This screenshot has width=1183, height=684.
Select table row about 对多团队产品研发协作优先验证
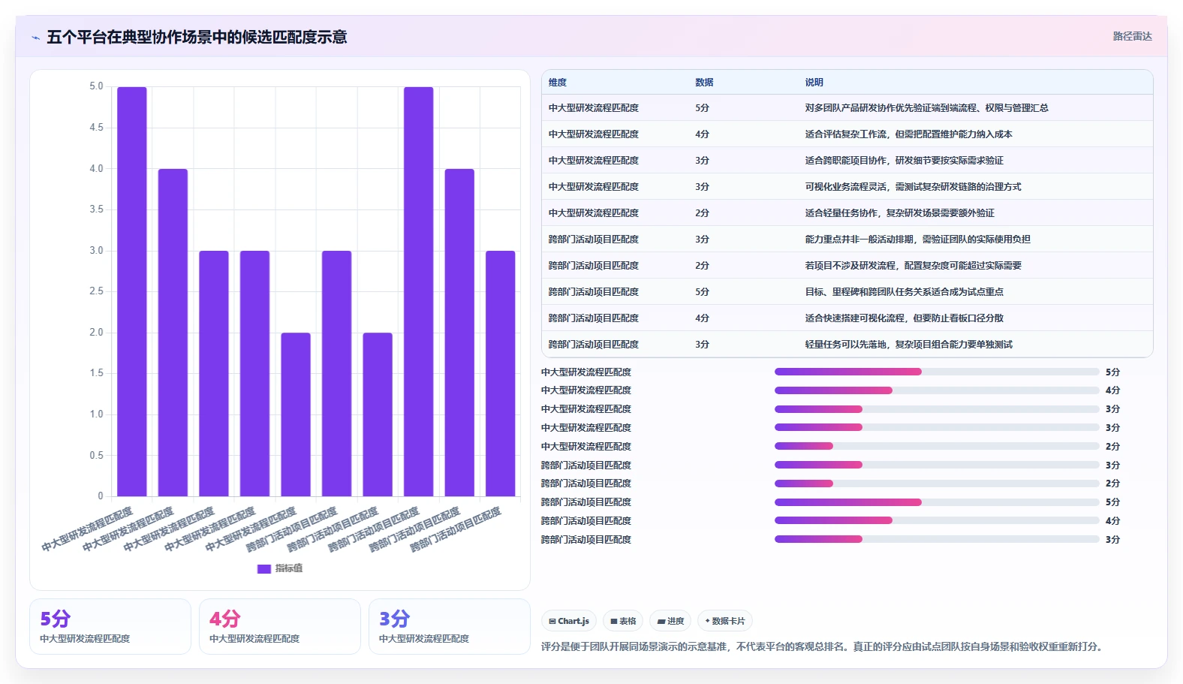click(847, 108)
